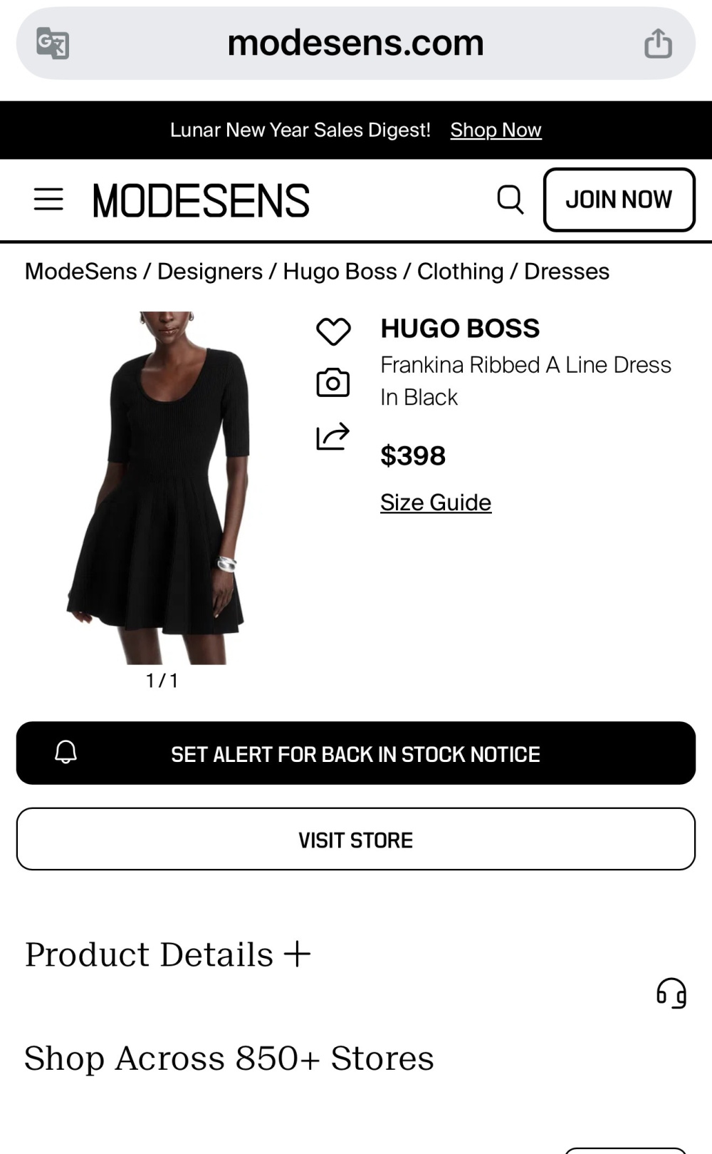
Task: Share product via arrow icon
Action: click(333, 436)
